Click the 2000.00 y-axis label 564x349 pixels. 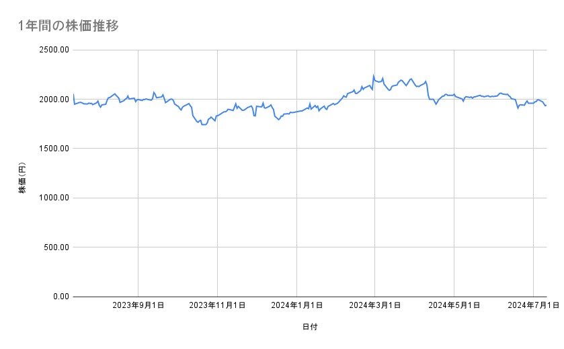52,100
